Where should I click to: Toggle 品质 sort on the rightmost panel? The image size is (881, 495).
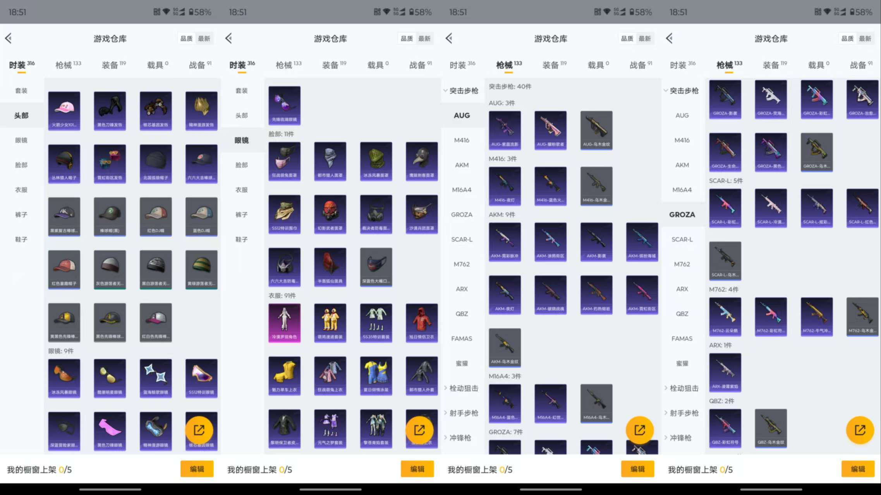pyautogui.click(x=847, y=38)
